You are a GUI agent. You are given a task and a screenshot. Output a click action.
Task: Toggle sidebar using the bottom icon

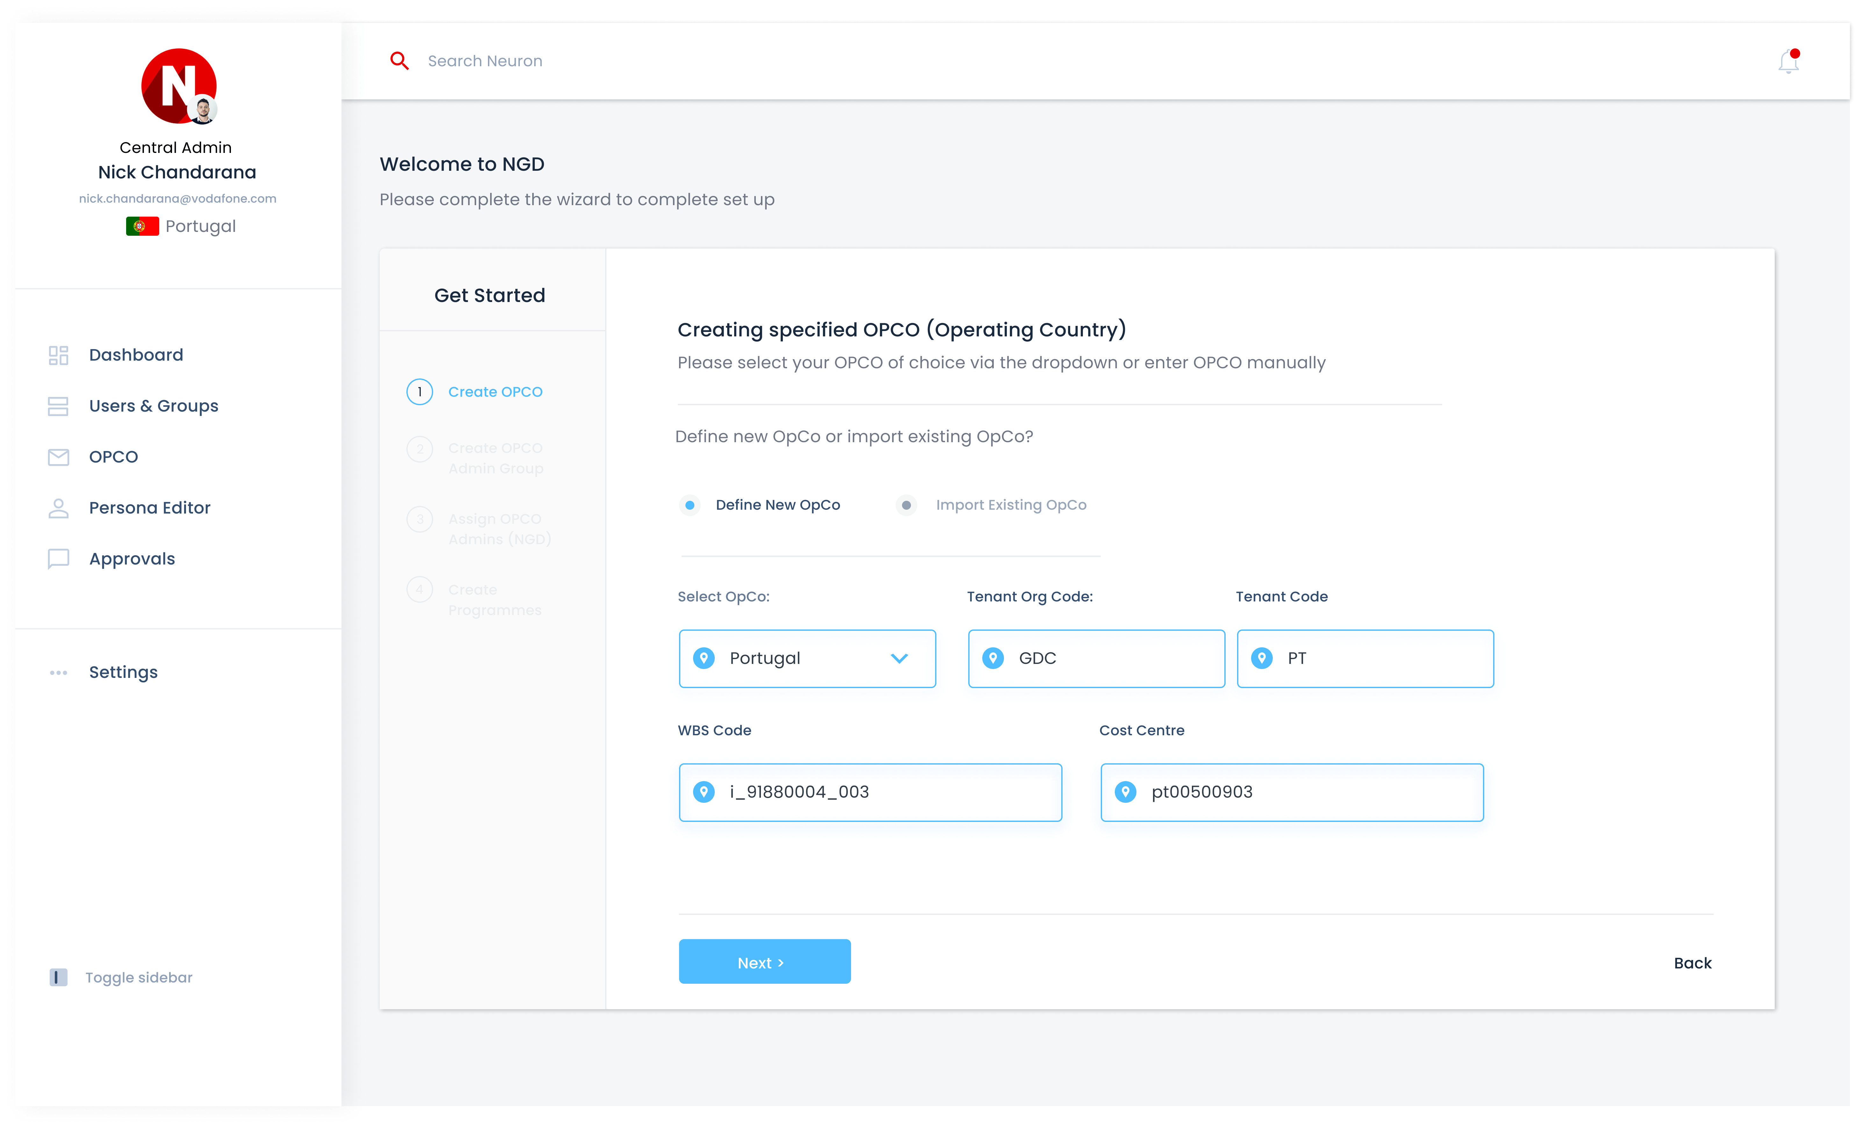tap(58, 978)
